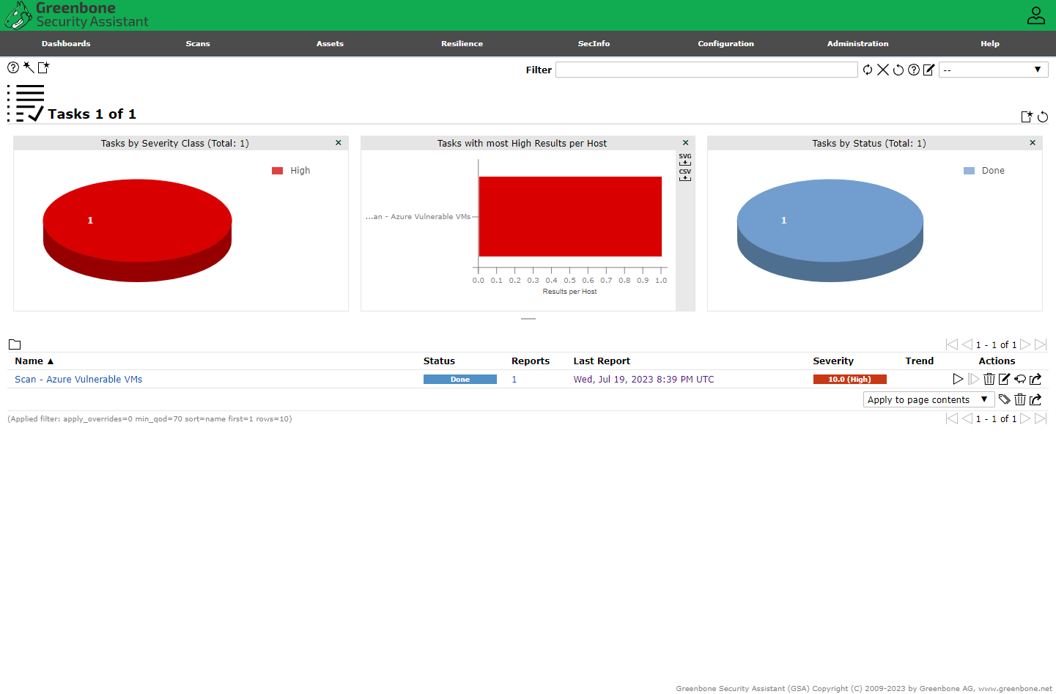This screenshot has height=694, width=1056.
Task: Close the Tasks by Status chart
Action: click(x=1033, y=143)
